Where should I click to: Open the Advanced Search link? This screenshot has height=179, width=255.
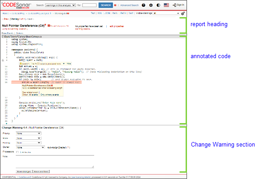129,5
